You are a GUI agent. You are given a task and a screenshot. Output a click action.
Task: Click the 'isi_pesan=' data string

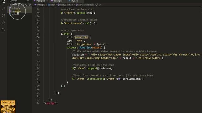(84, 44)
